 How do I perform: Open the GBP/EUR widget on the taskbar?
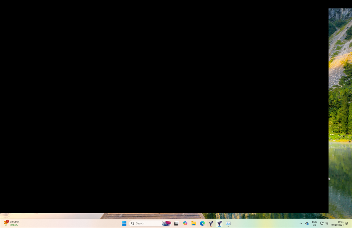[11, 223]
